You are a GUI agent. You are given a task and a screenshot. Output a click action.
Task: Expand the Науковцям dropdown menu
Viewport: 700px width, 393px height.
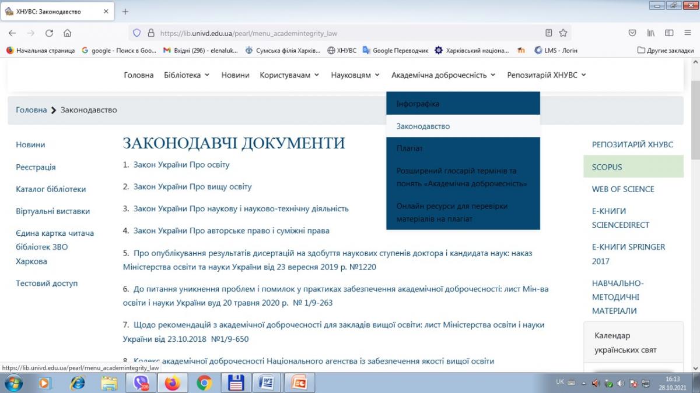coord(355,75)
